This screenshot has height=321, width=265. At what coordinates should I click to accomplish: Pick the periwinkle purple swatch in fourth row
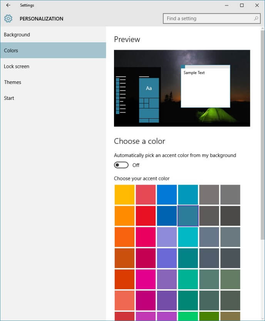click(167, 258)
